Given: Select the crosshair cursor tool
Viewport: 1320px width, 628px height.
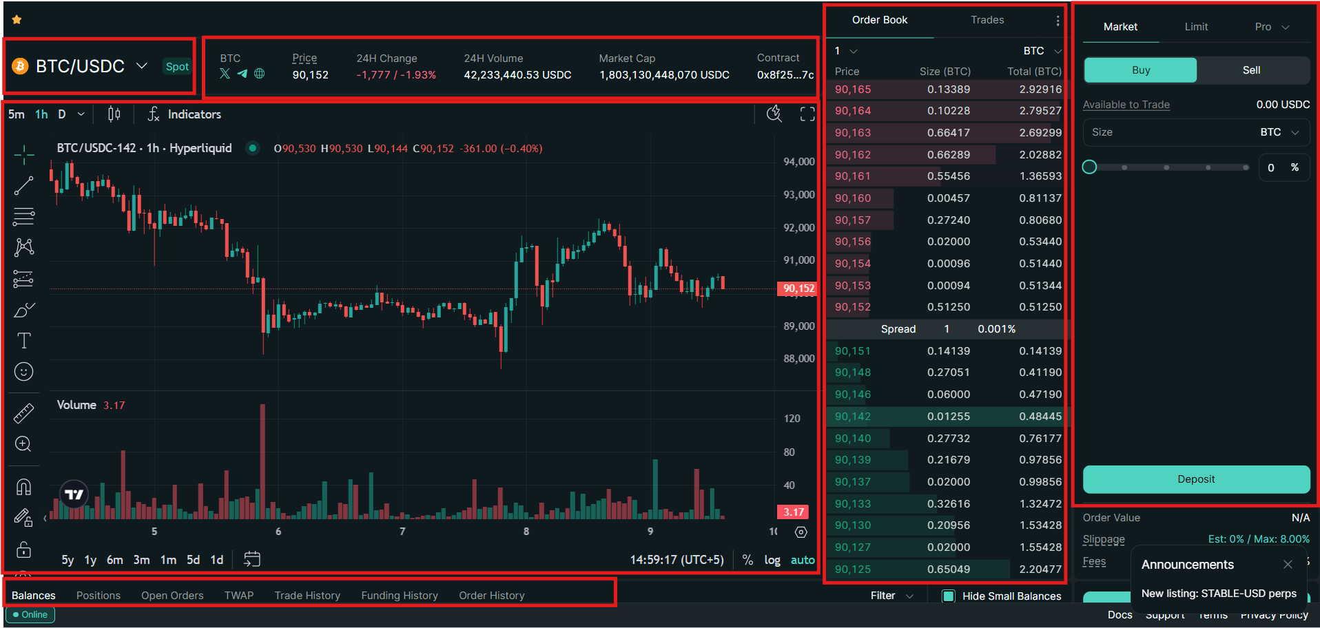Looking at the screenshot, I should [x=23, y=154].
